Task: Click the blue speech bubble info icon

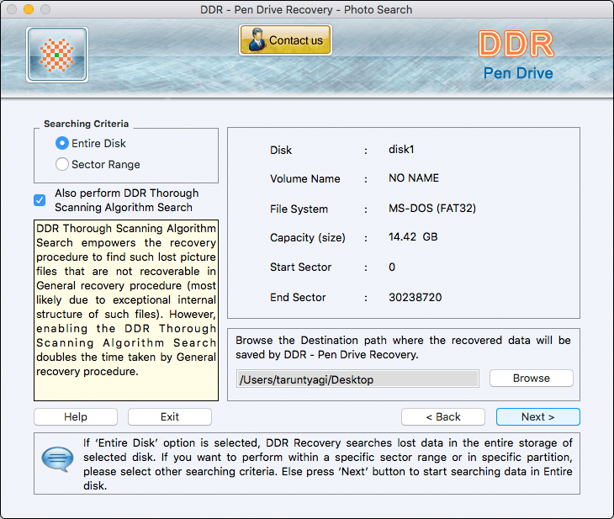Action: click(x=57, y=459)
